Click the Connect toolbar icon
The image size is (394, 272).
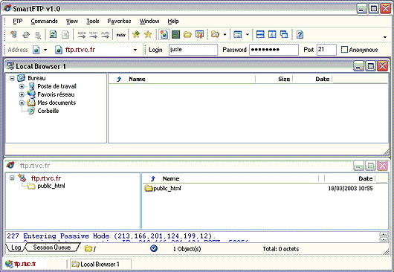(13, 34)
